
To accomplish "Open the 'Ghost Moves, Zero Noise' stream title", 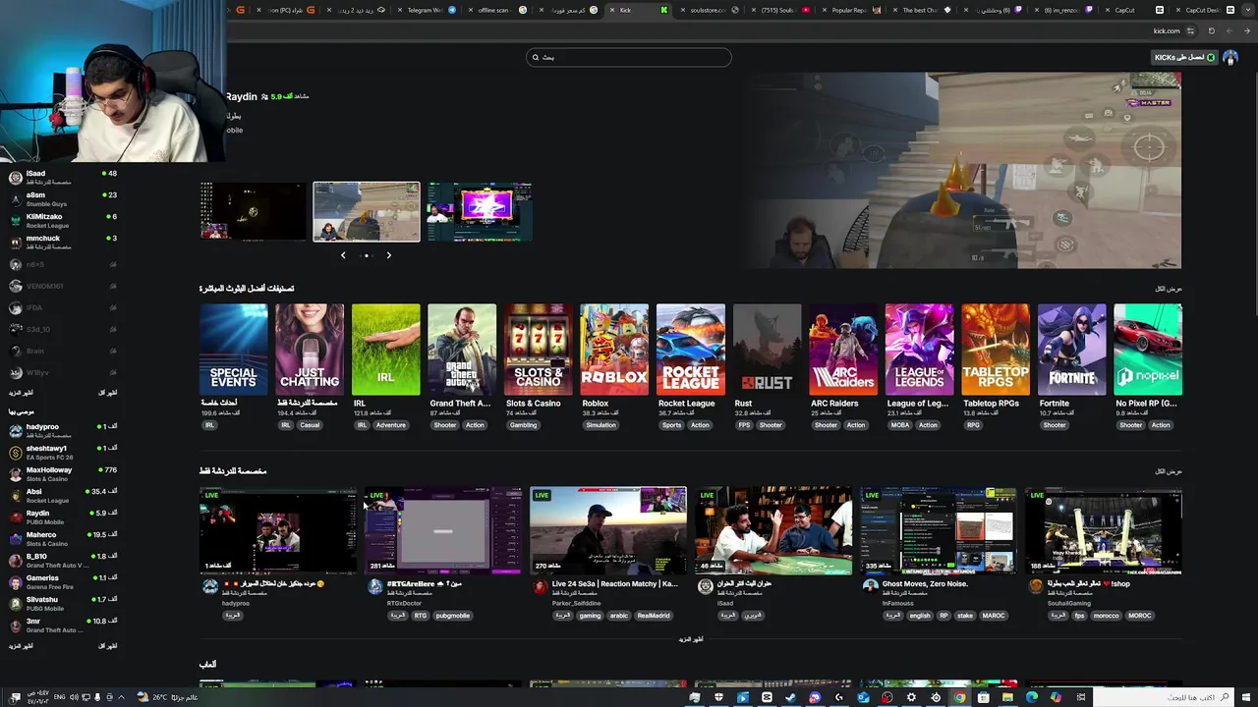I will [925, 583].
